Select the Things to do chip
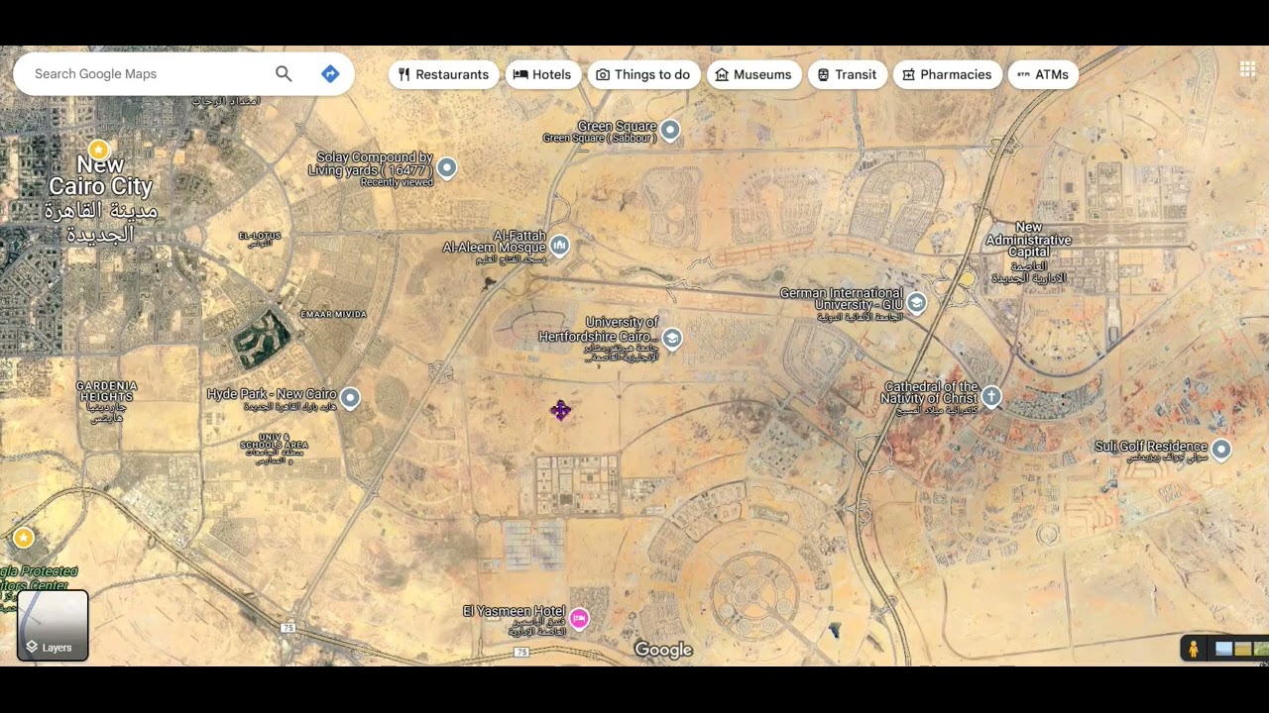This screenshot has width=1269, height=713. pyautogui.click(x=643, y=74)
